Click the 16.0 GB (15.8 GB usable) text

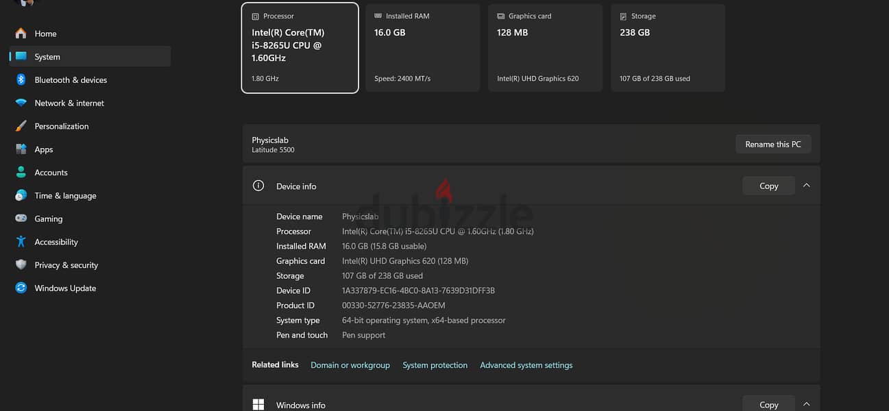click(384, 246)
